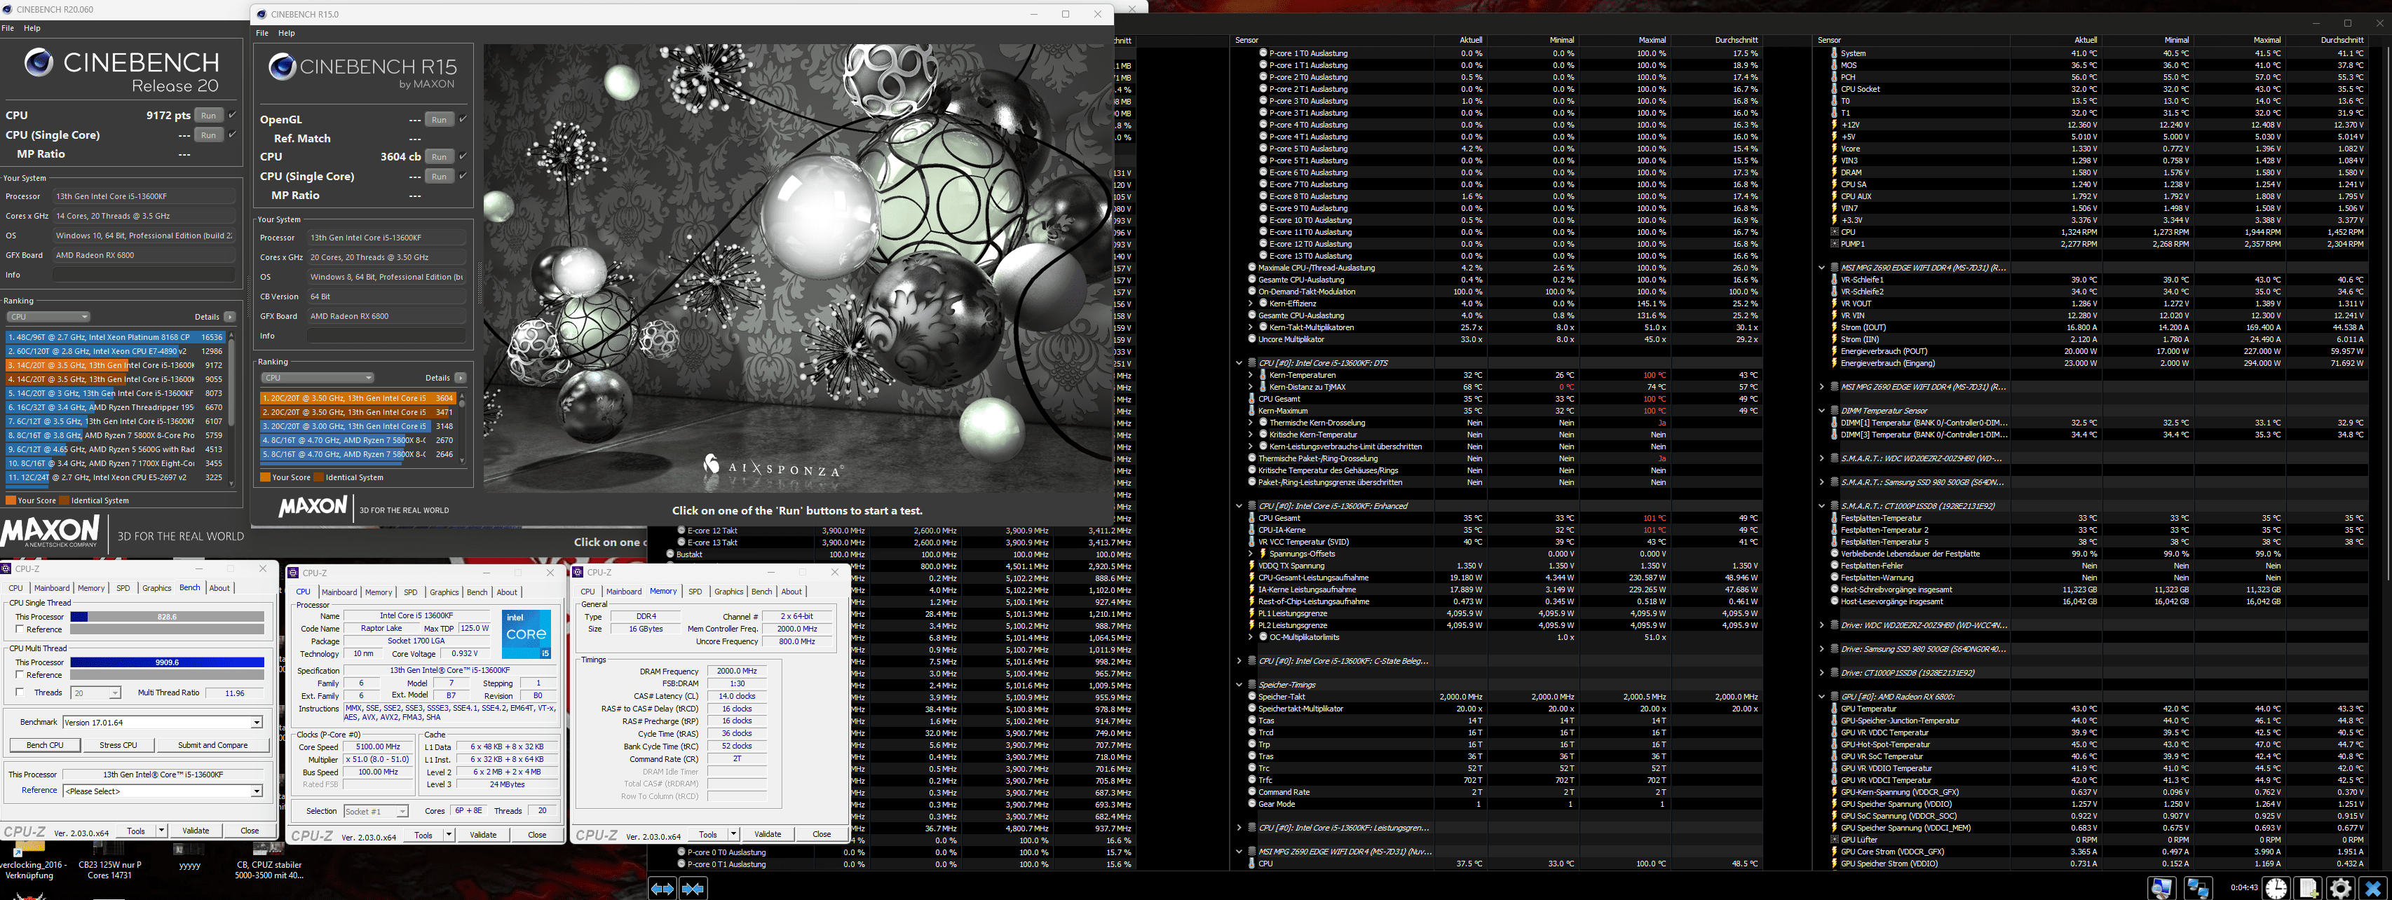
Task: Open Help menu in Cinebench R20
Action: click(x=32, y=28)
